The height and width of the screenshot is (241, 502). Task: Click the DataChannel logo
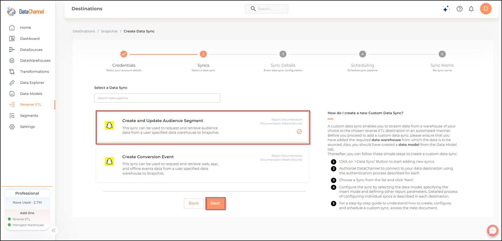pyautogui.click(x=26, y=12)
